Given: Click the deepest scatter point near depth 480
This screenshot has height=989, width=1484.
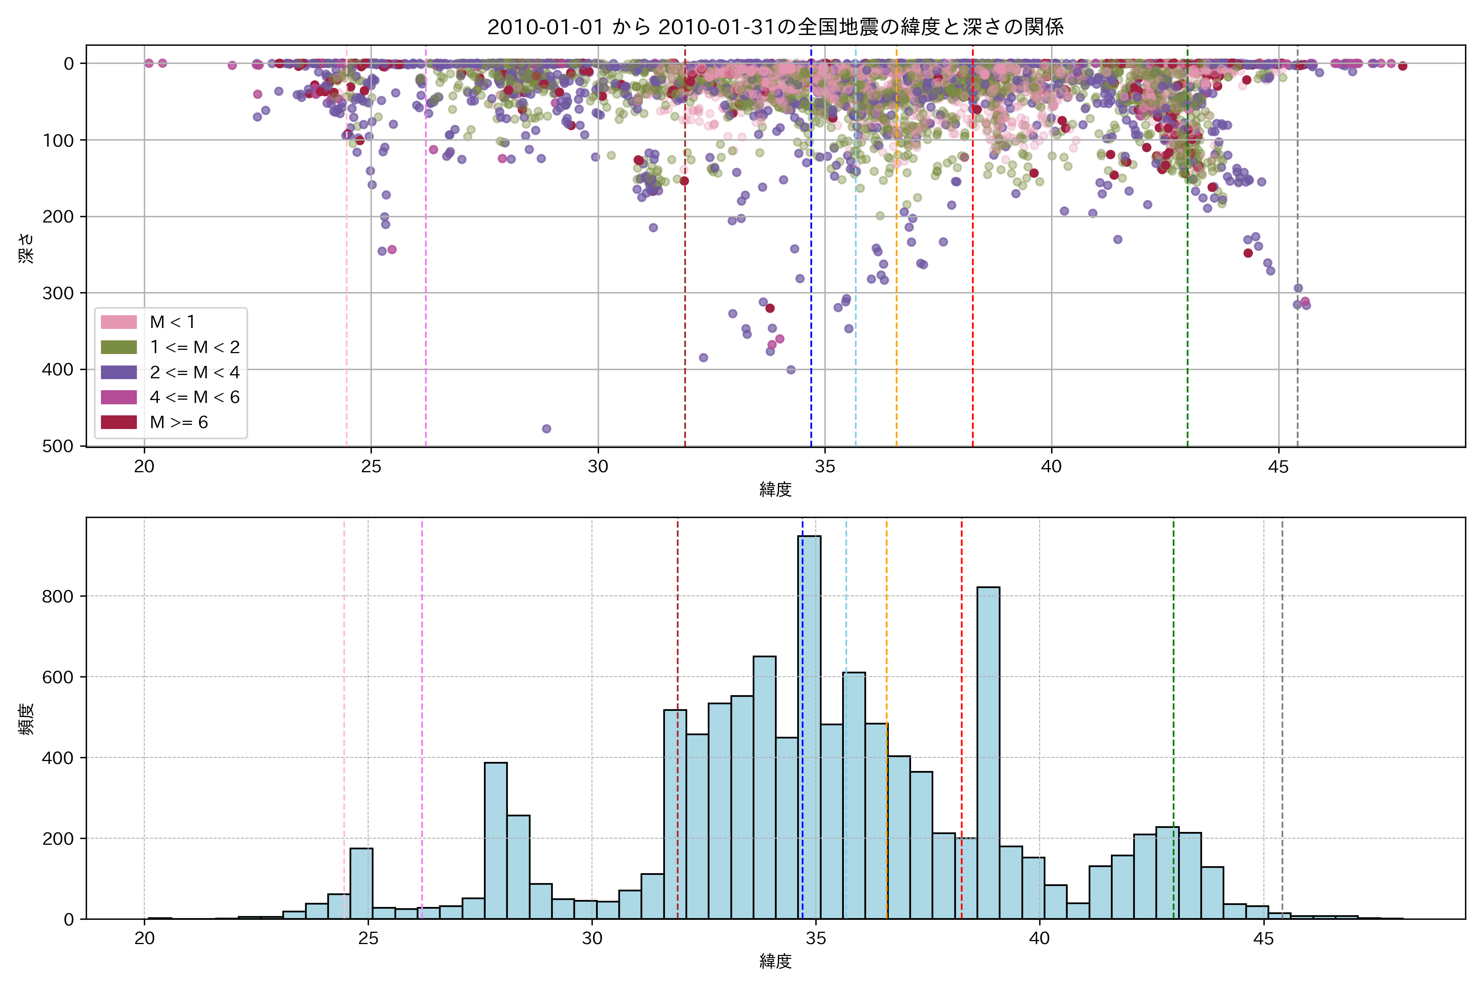Looking at the screenshot, I should (547, 429).
